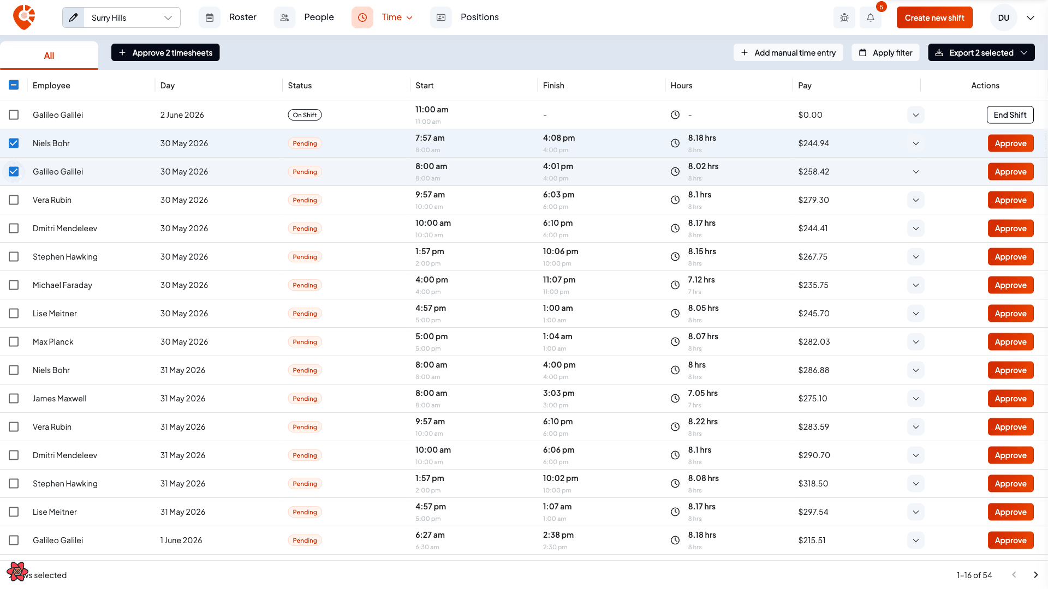Open People icon in navigation
The width and height of the screenshot is (1048, 589).
[284, 17]
